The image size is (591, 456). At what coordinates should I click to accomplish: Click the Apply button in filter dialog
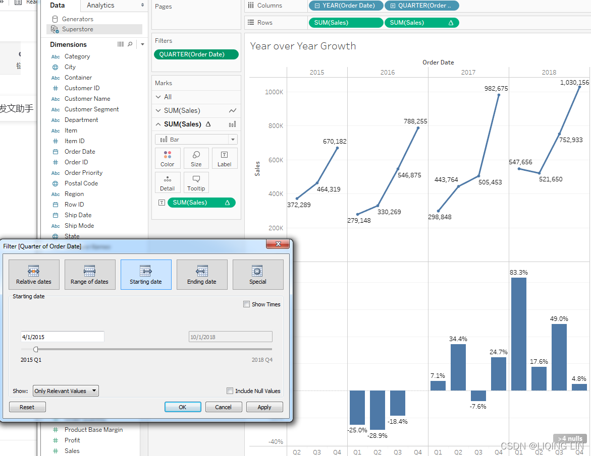point(264,407)
